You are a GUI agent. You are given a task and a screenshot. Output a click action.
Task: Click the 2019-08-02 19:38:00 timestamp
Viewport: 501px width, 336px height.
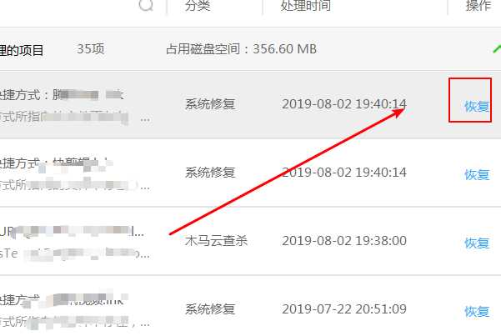(344, 241)
